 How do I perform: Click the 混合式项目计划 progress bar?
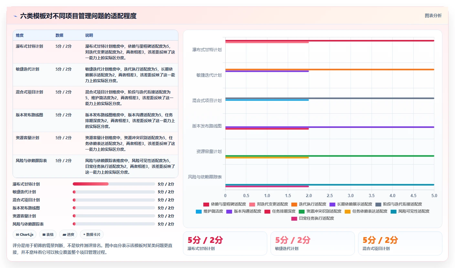click(x=114, y=200)
